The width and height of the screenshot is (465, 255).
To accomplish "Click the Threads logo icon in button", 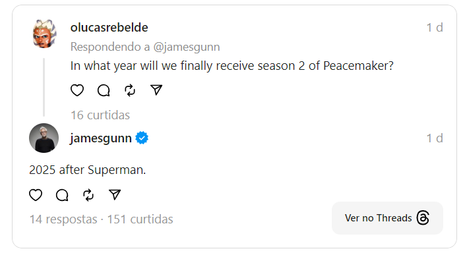I will pyautogui.click(x=423, y=218).
